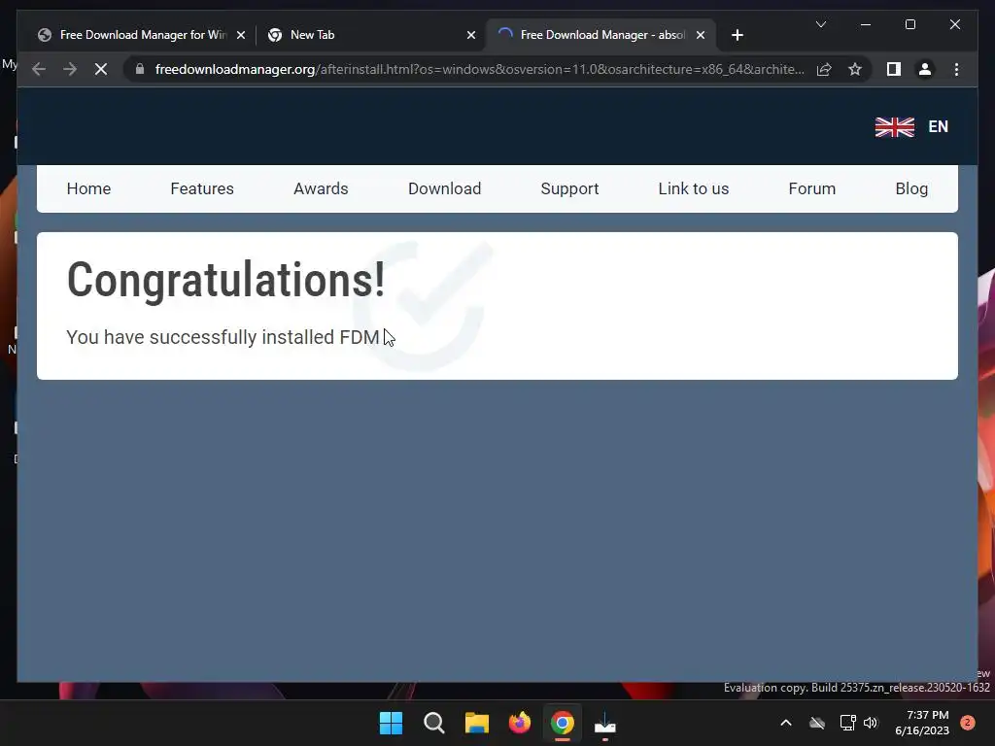
Task: Go forward to next page
Action: pos(70,69)
